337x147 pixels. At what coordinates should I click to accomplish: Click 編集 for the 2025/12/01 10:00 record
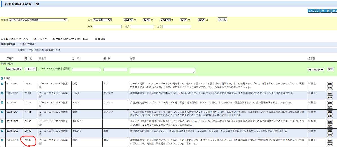click(x=330, y=84)
